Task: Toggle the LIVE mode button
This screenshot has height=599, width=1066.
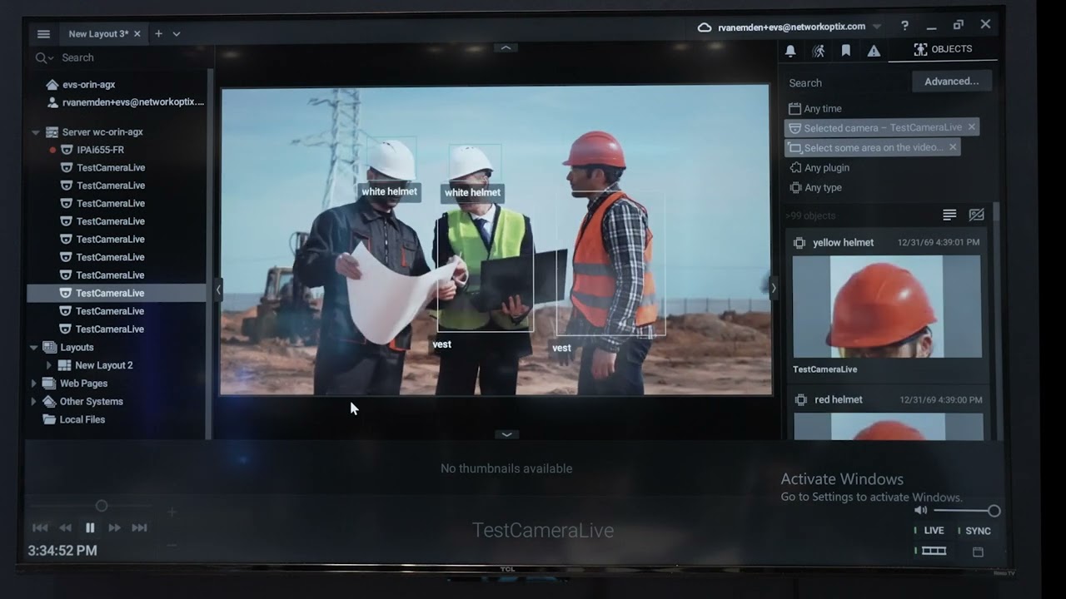Action: pos(929,531)
